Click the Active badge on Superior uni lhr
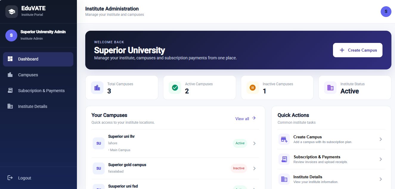The width and height of the screenshot is (395, 189). point(240,143)
